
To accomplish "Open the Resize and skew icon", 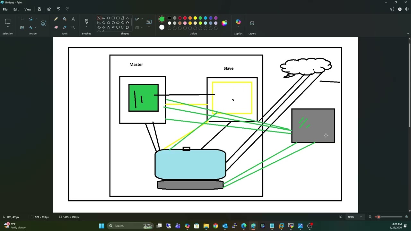I will pos(44,23).
